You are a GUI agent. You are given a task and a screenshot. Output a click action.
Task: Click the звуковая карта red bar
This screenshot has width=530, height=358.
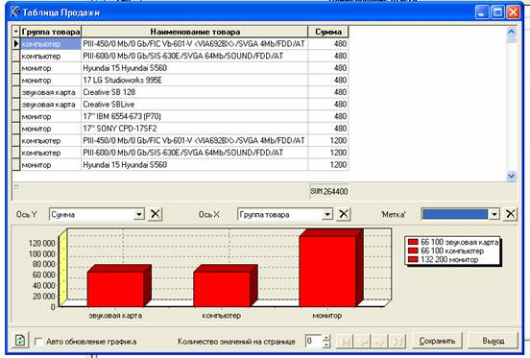[115, 289]
